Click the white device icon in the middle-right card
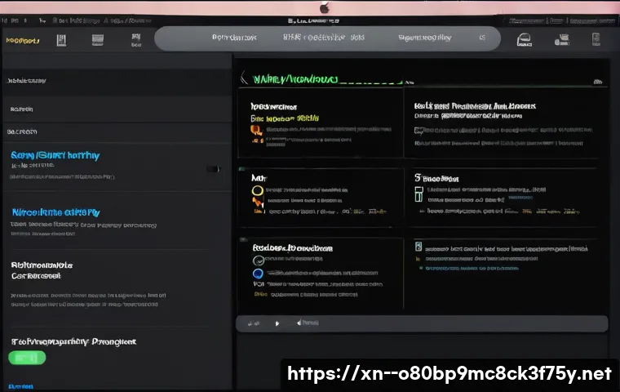The width and height of the screenshot is (620, 392). pos(418,194)
